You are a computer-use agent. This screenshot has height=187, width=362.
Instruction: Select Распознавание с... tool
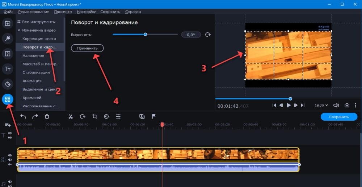click(x=41, y=106)
